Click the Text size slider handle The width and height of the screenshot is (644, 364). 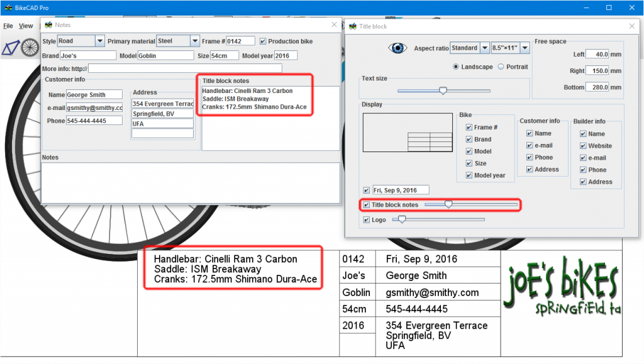click(443, 91)
